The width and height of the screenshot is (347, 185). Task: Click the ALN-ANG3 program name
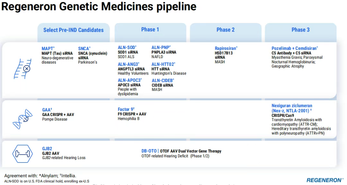[x=128, y=64]
